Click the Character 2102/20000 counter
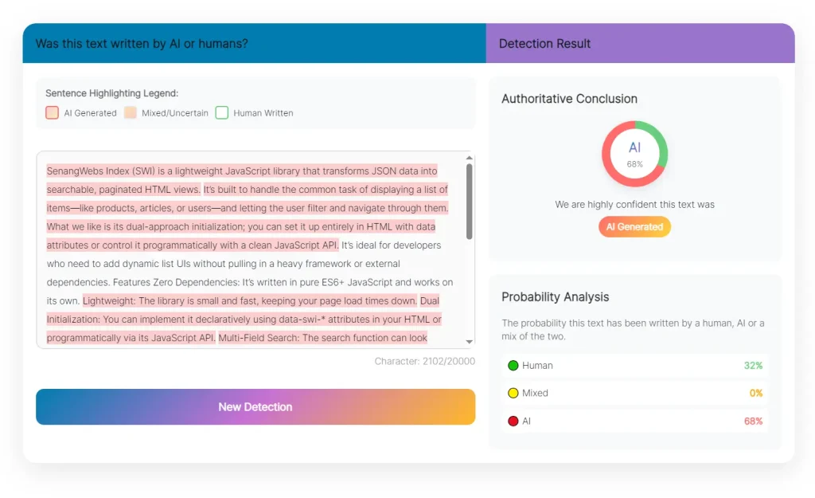Screen dimensions: 815x498 point(424,362)
